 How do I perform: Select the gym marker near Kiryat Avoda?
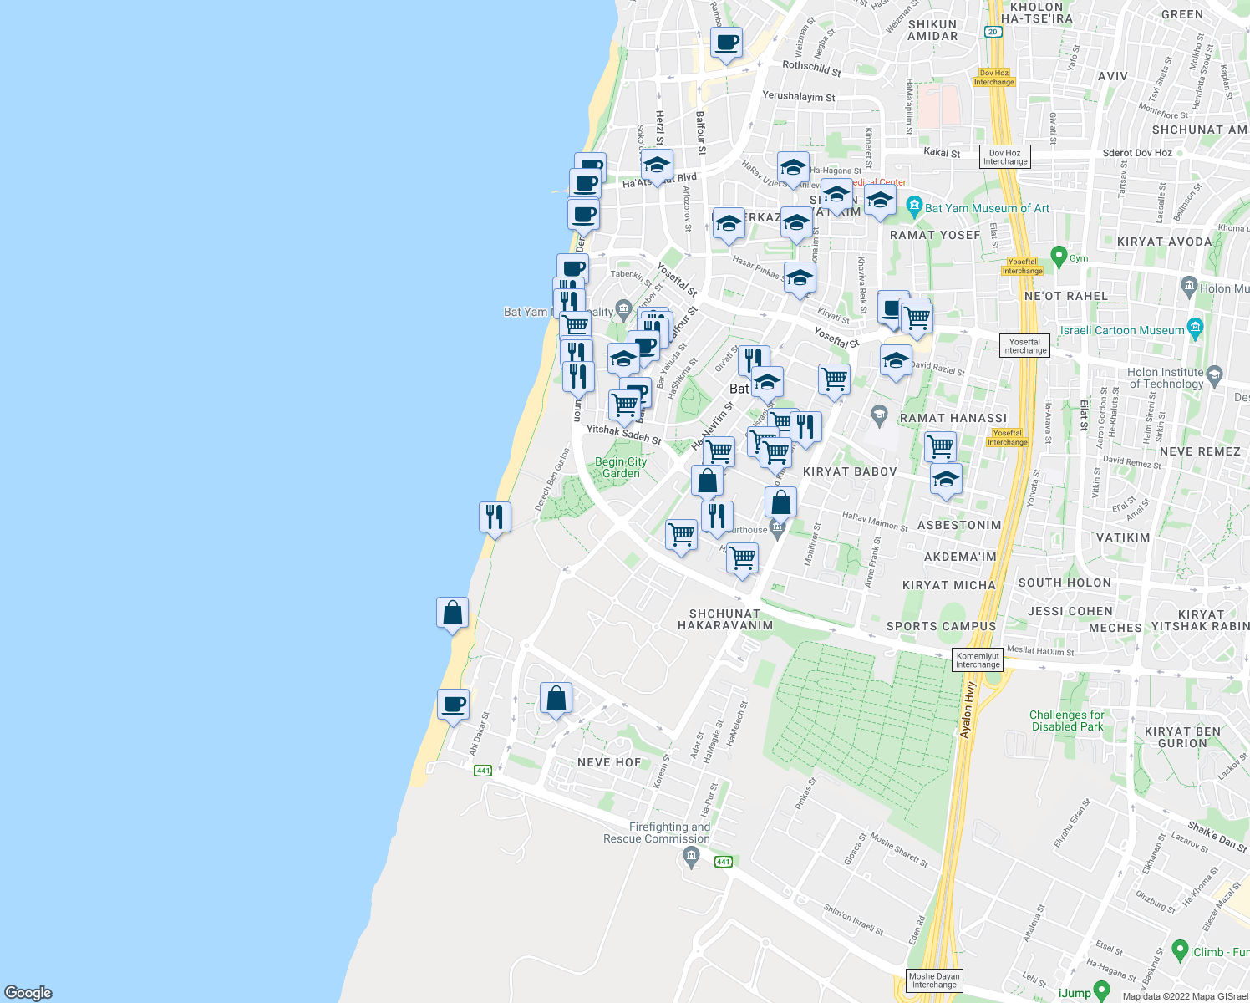[x=1059, y=257]
